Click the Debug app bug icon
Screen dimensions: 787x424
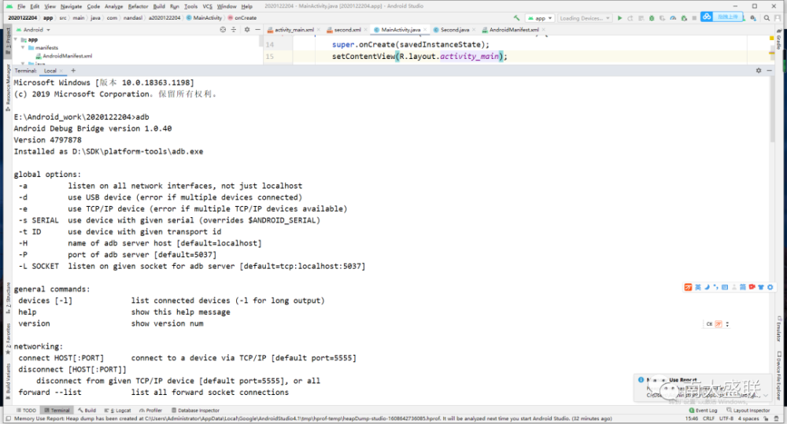pyautogui.click(x=652, y=18)
